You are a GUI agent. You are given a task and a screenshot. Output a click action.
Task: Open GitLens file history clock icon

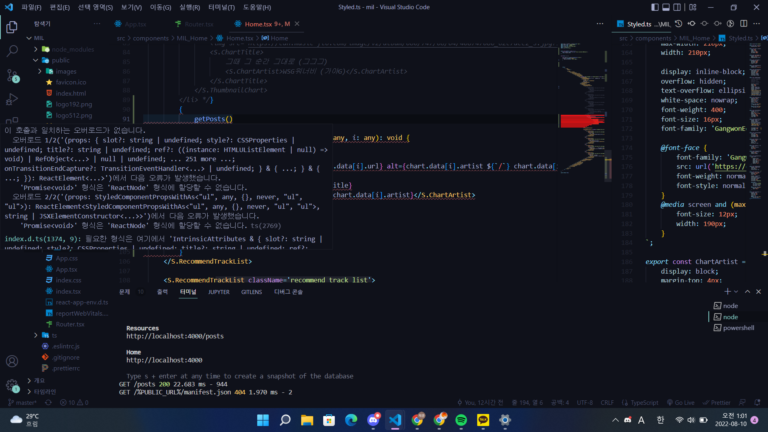(678, 24)
